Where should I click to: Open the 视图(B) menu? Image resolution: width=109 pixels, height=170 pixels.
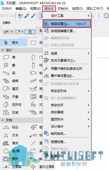[35, 9]
